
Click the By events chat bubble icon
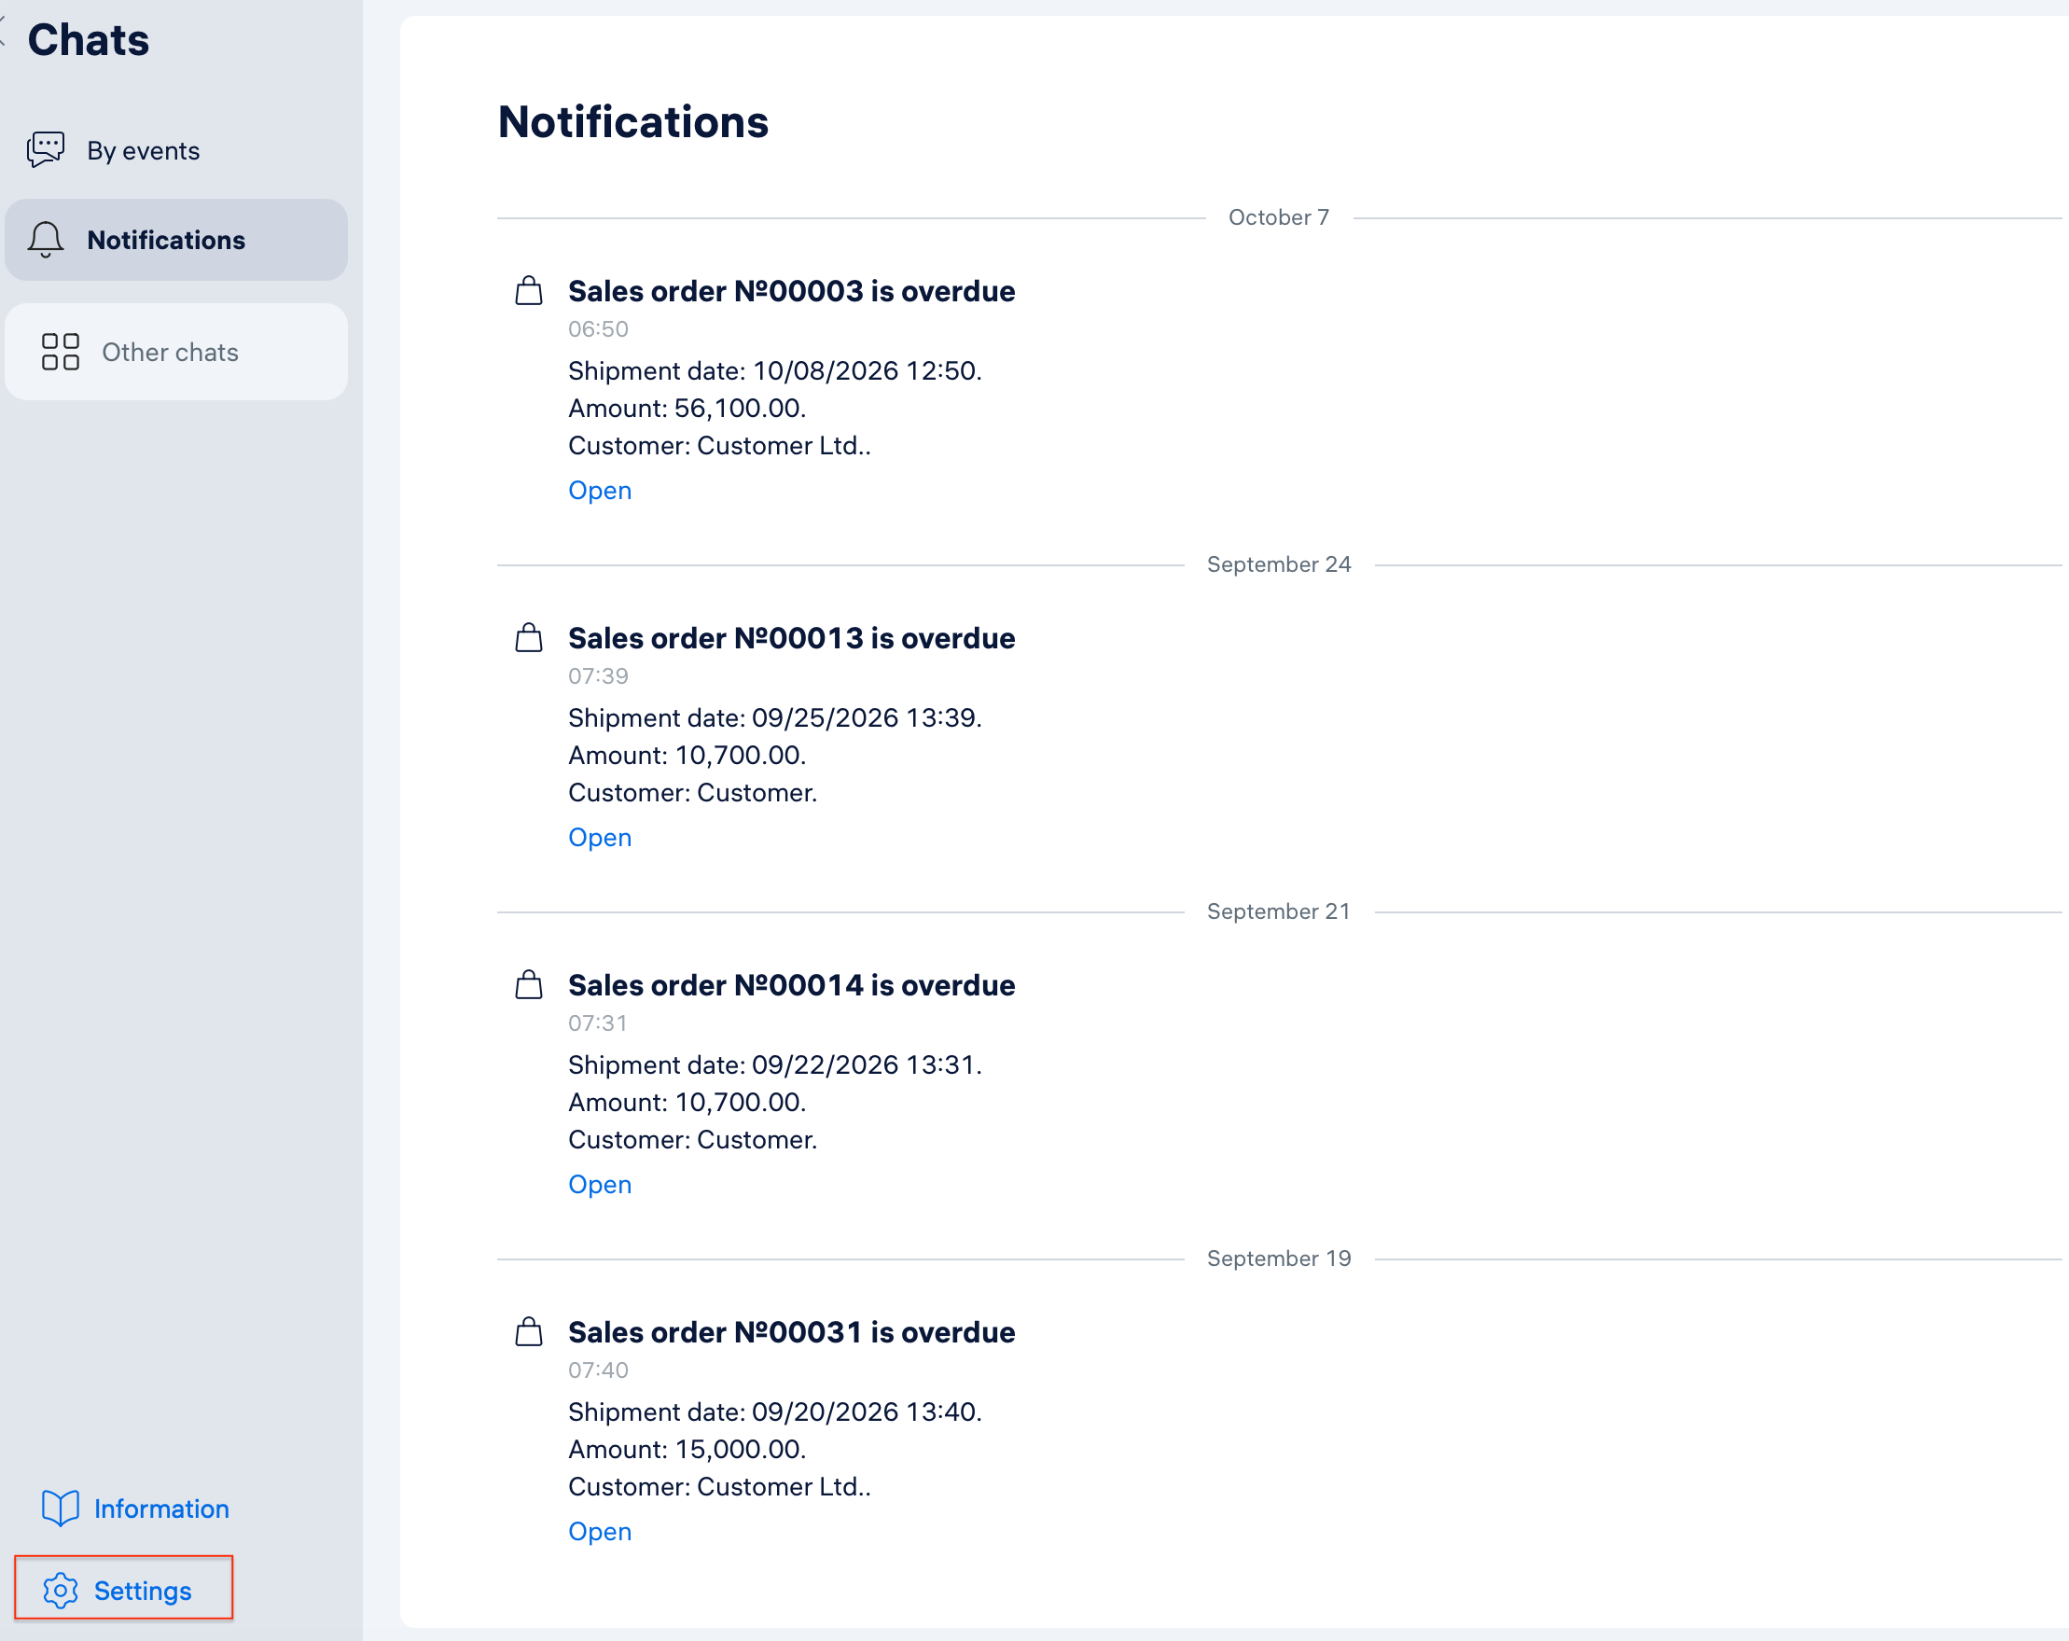pos(45,149)
